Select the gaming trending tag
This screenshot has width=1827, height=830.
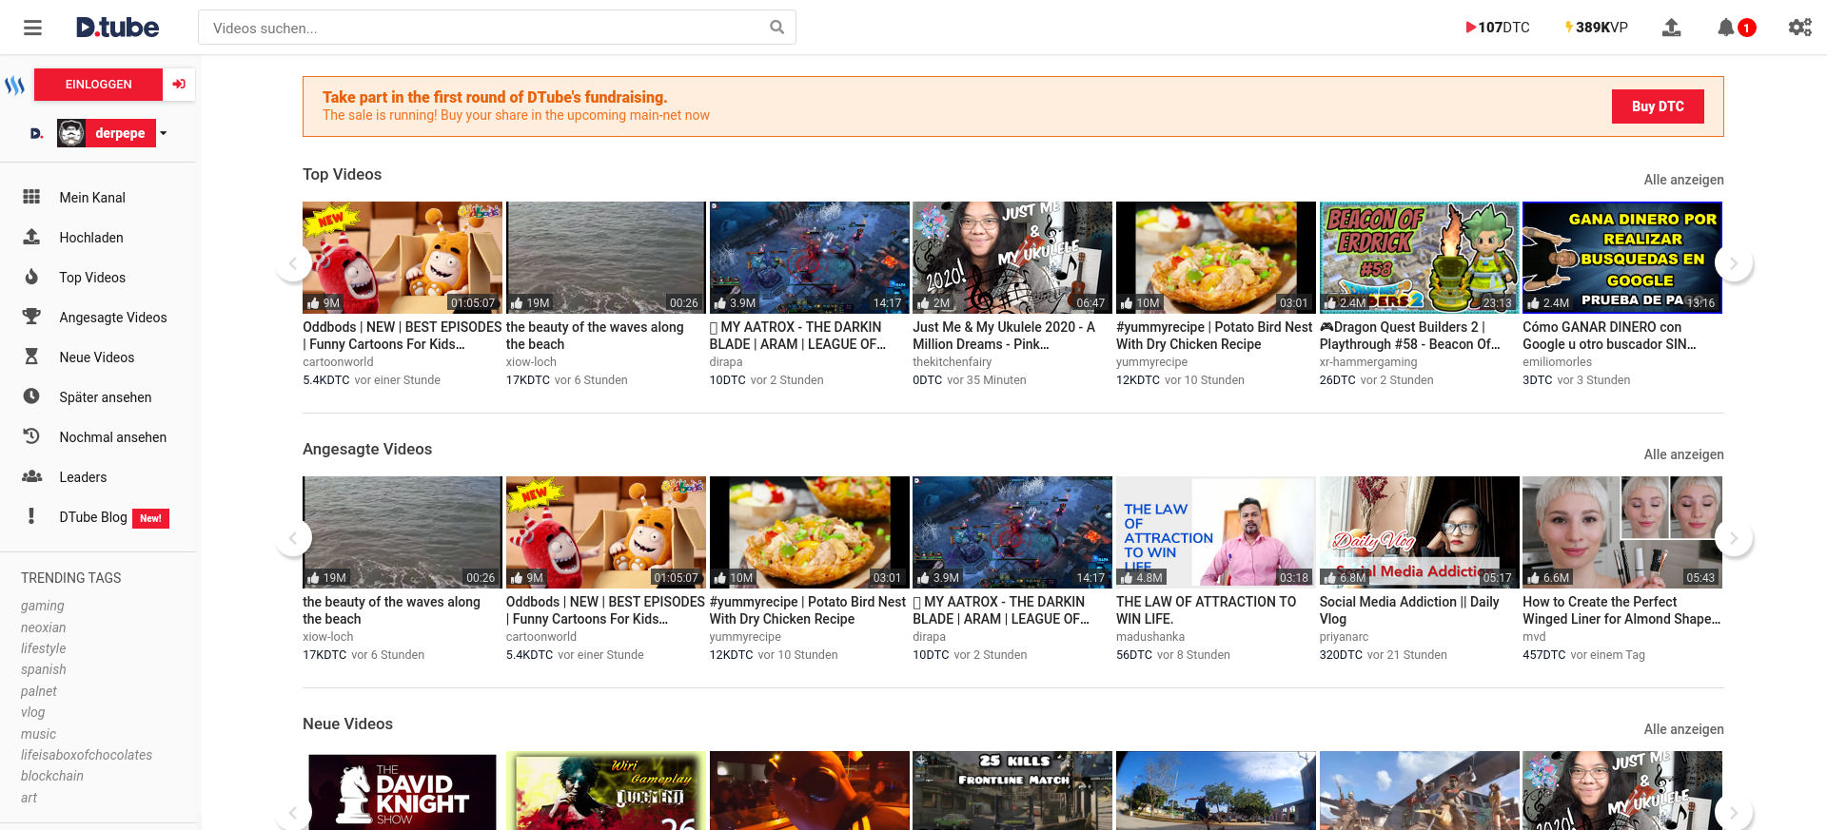43,606
